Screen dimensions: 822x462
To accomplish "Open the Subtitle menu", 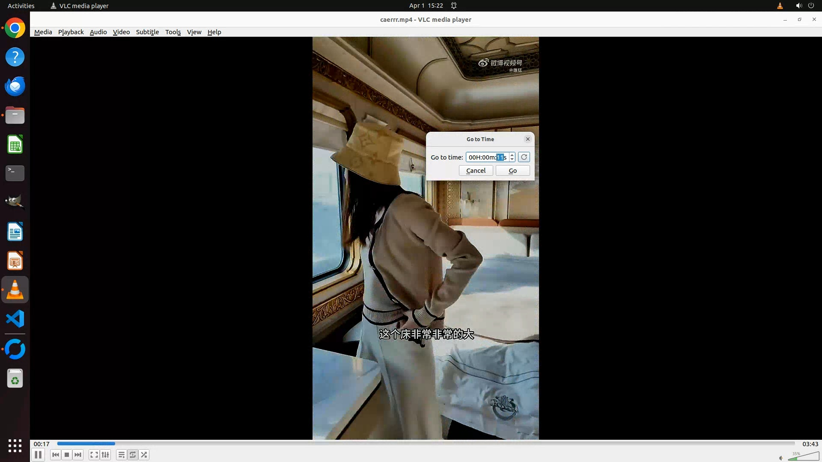I will [x=147, y=32].
